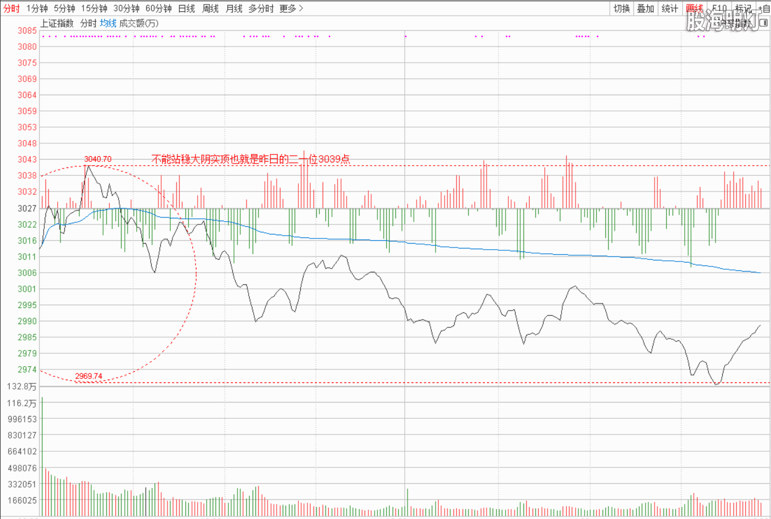Expand the 更多 more periods menu
Screen dimensions: 771x519
coord(291,8)
